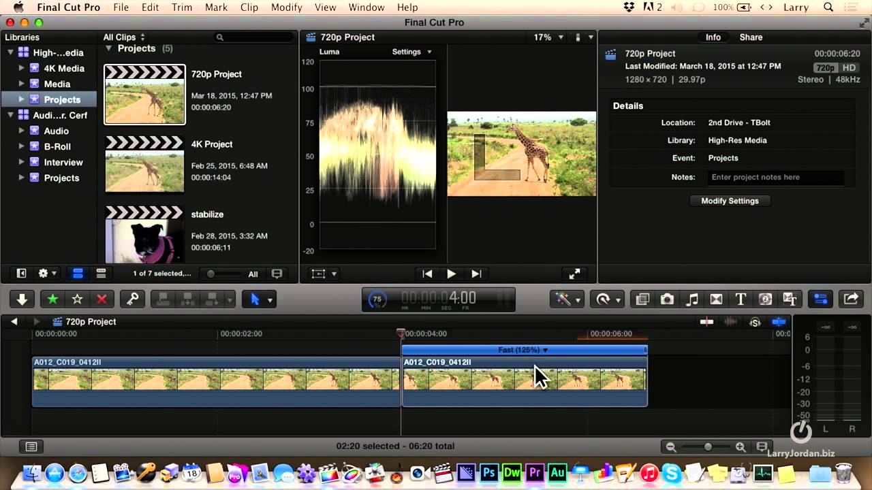Expand the 4K Media event
The width and height of the screenshot is (872, 490).
(21, 68)
